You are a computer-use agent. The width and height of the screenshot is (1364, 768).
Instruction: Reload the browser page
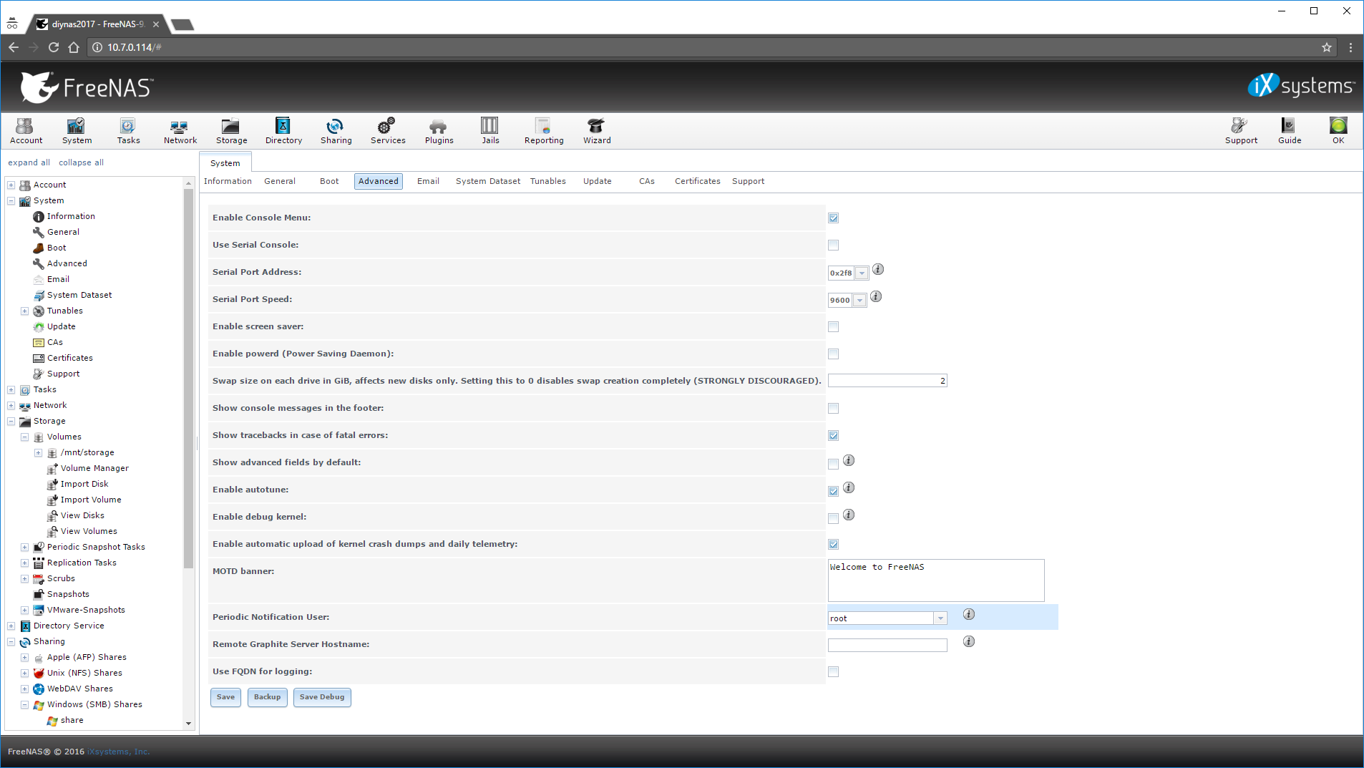(x=54, y=47)
